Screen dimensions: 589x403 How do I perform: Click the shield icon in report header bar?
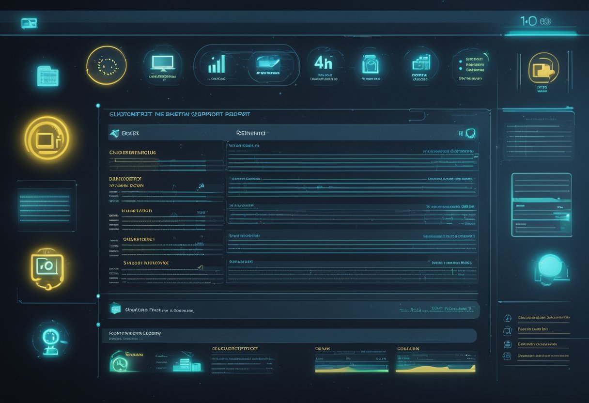pyautogui.click(x=470, y=133)
